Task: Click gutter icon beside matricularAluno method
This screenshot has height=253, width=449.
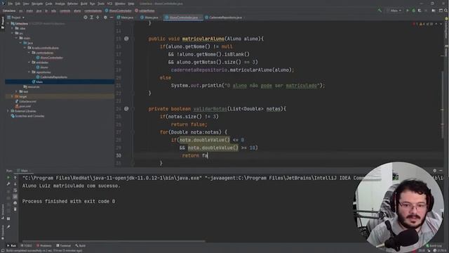Action: coord(126,39)
